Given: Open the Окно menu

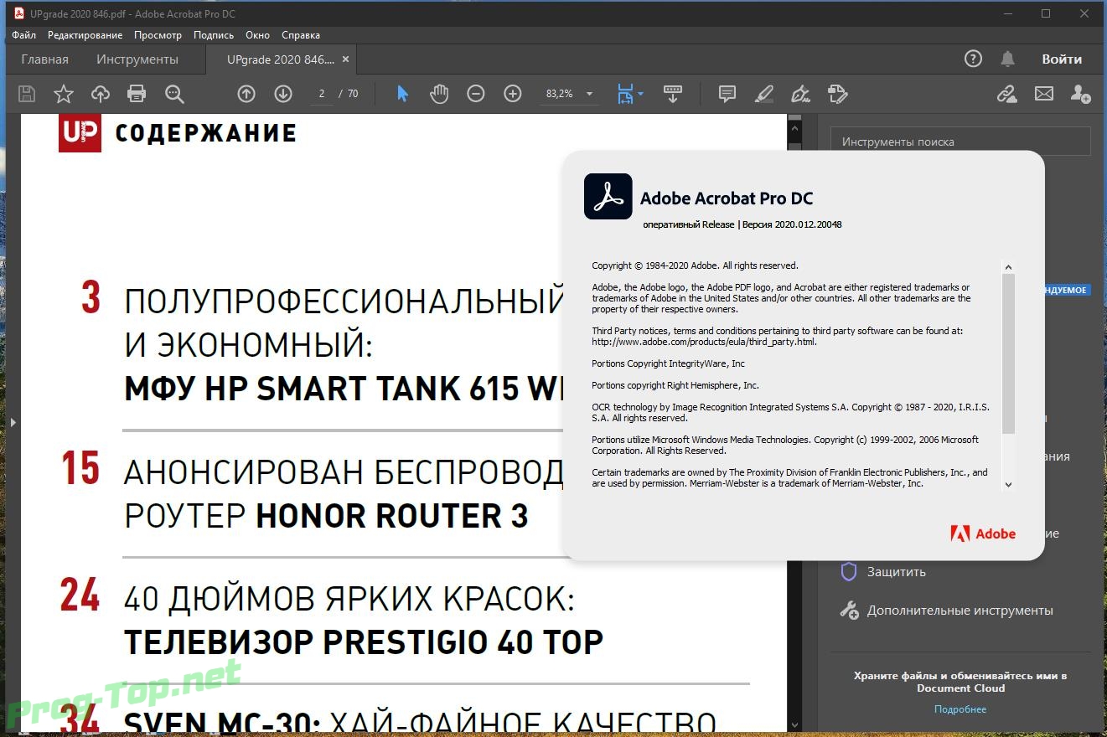Looking at the screenshot, I should (257, 35).
